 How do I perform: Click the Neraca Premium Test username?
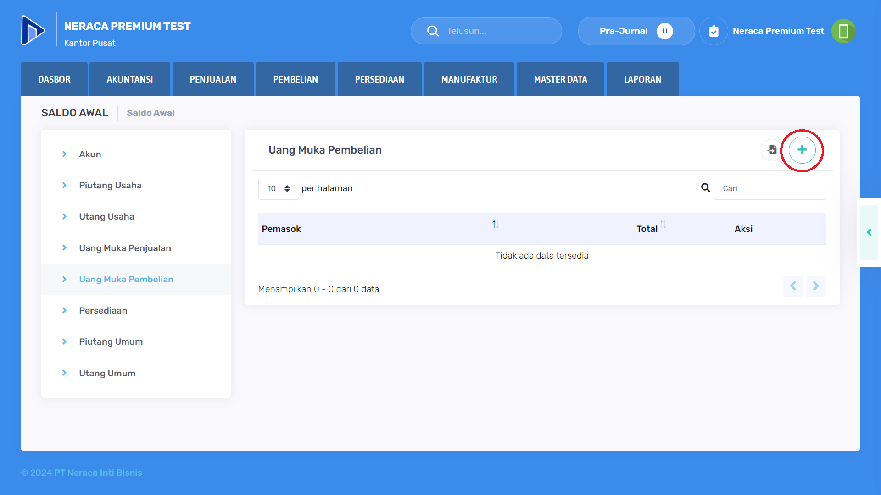[778, 31]
